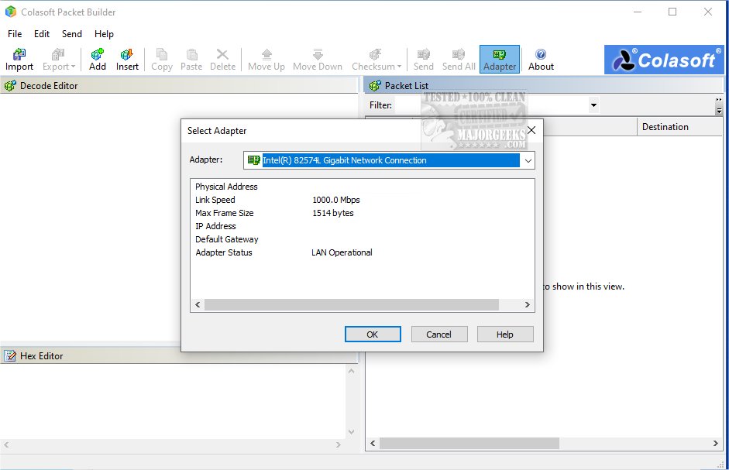729x470 pixels.
Task: Open the Filter dropdown arrow
Action: pyautogui.click(x=593, y=105)
